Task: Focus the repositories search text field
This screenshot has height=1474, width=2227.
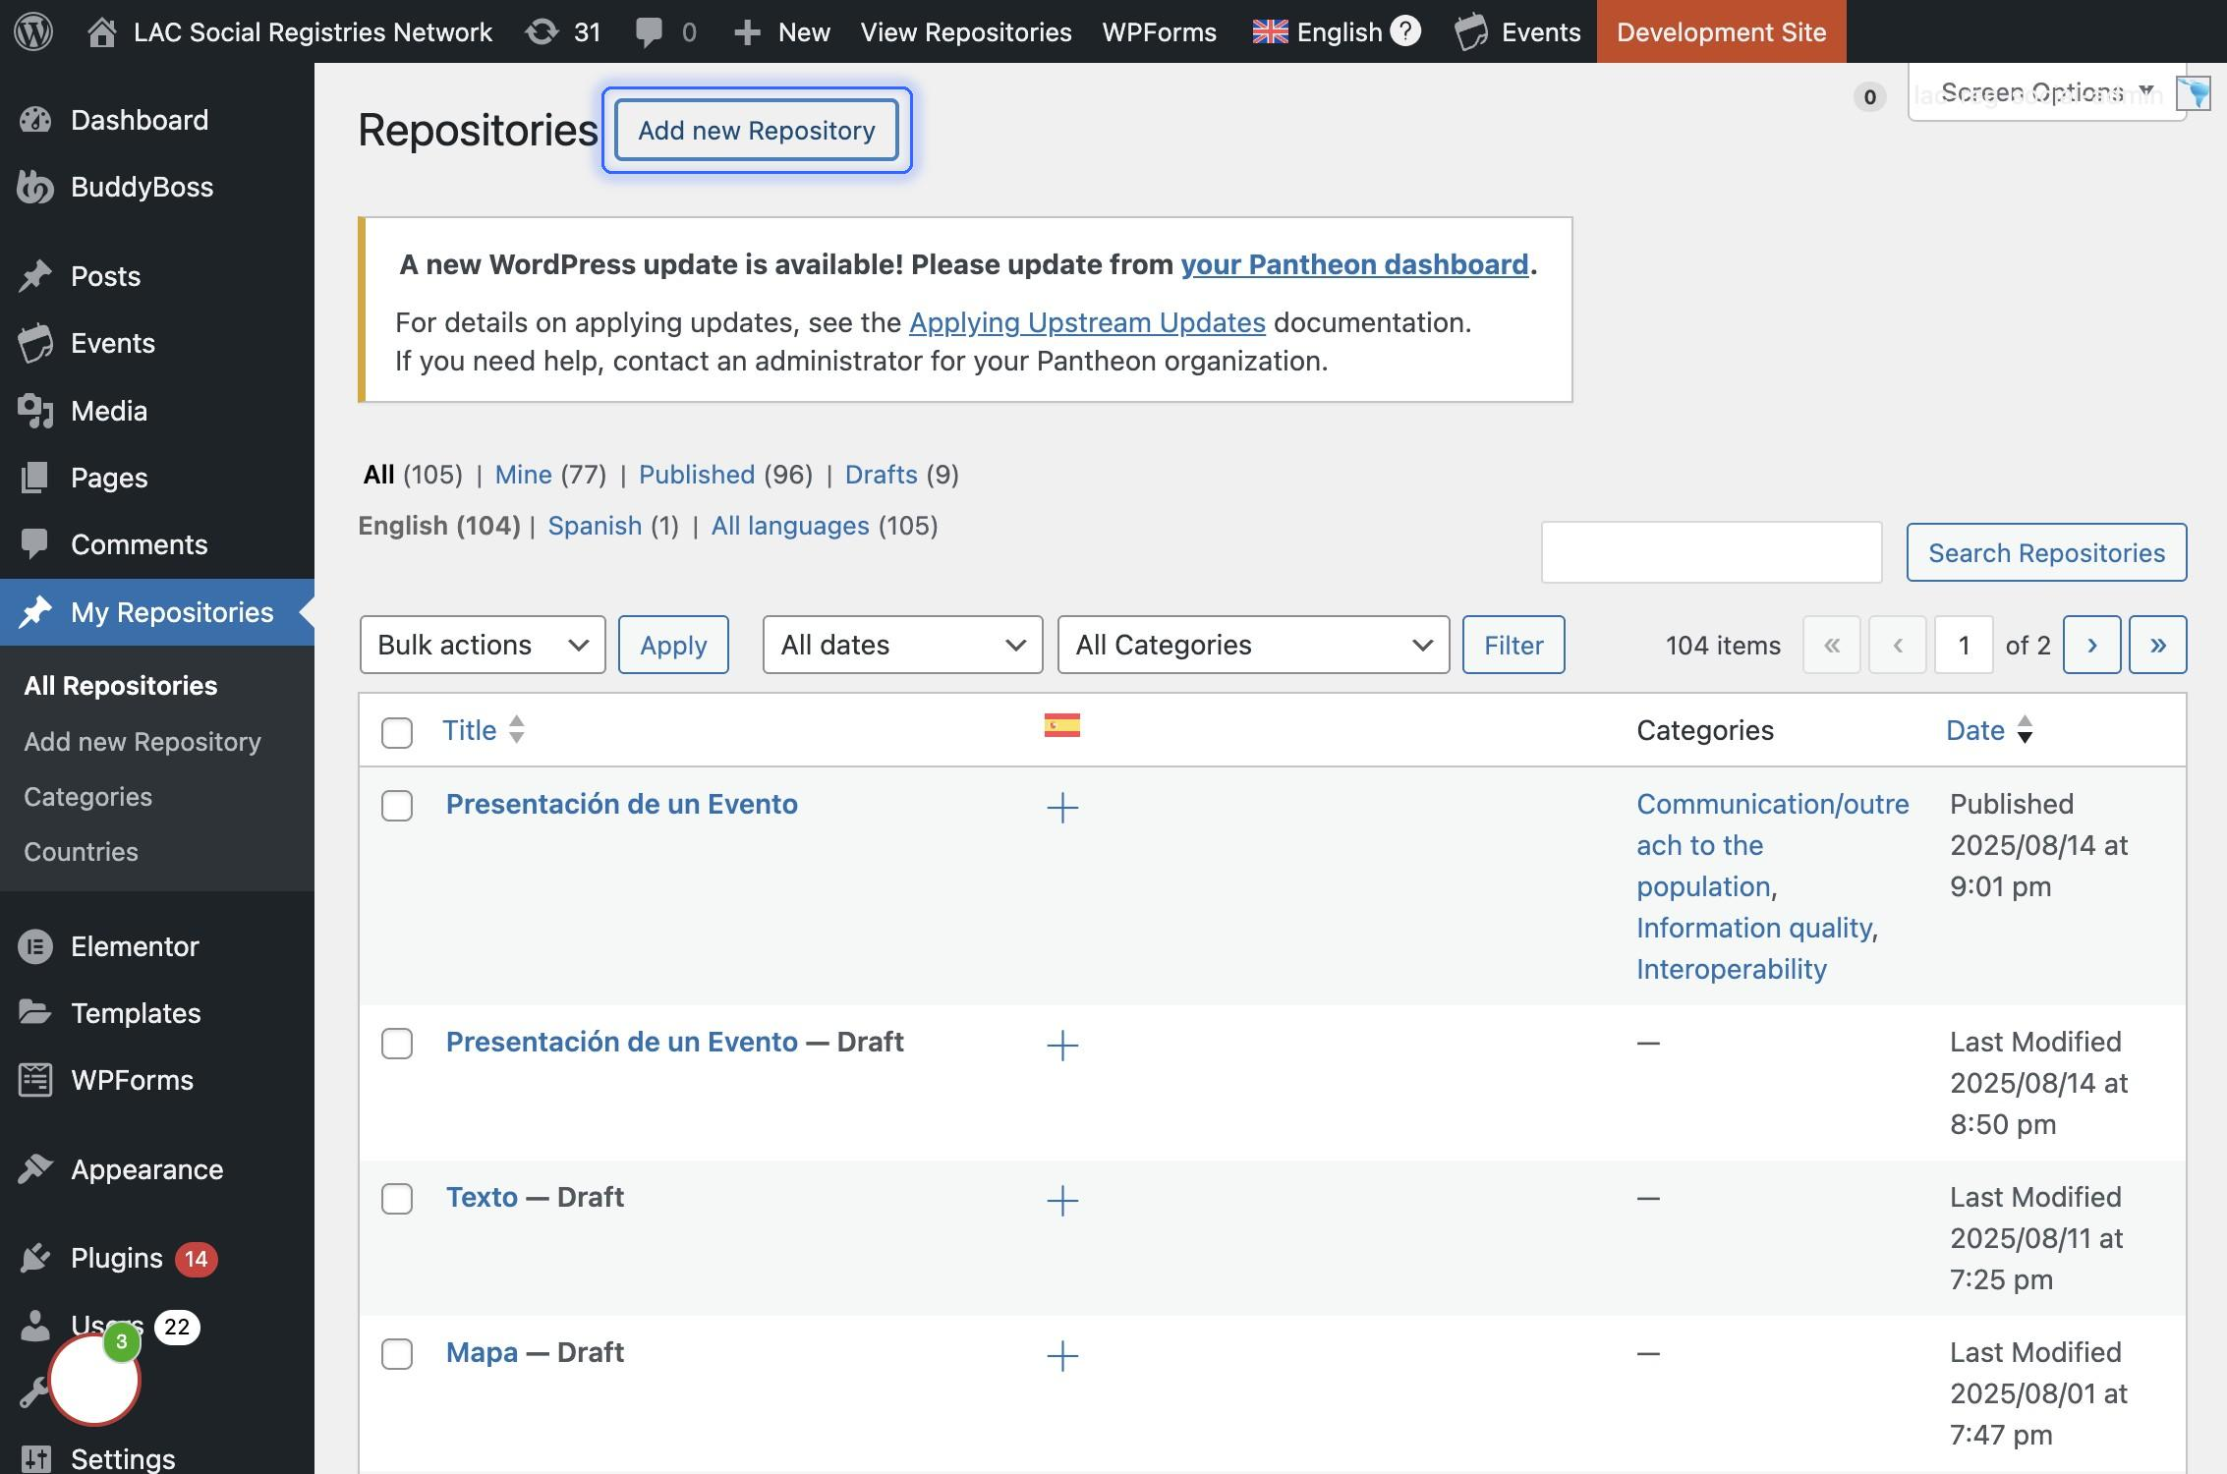Action: pos(1710,552)
